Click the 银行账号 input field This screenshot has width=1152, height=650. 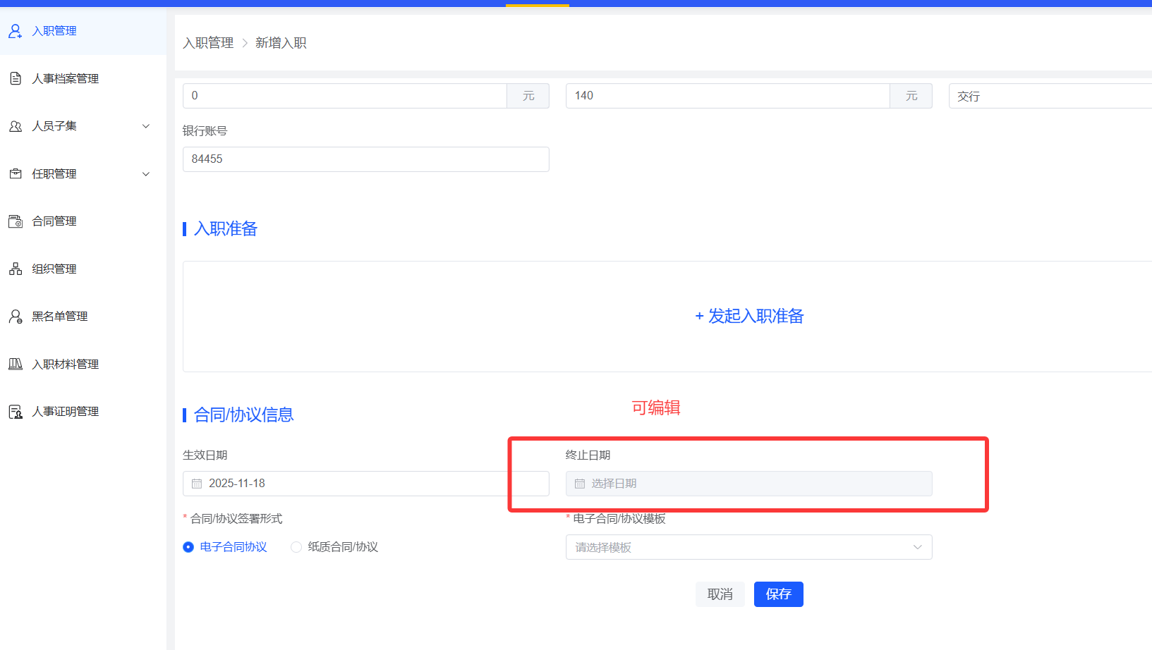[365, 159]
